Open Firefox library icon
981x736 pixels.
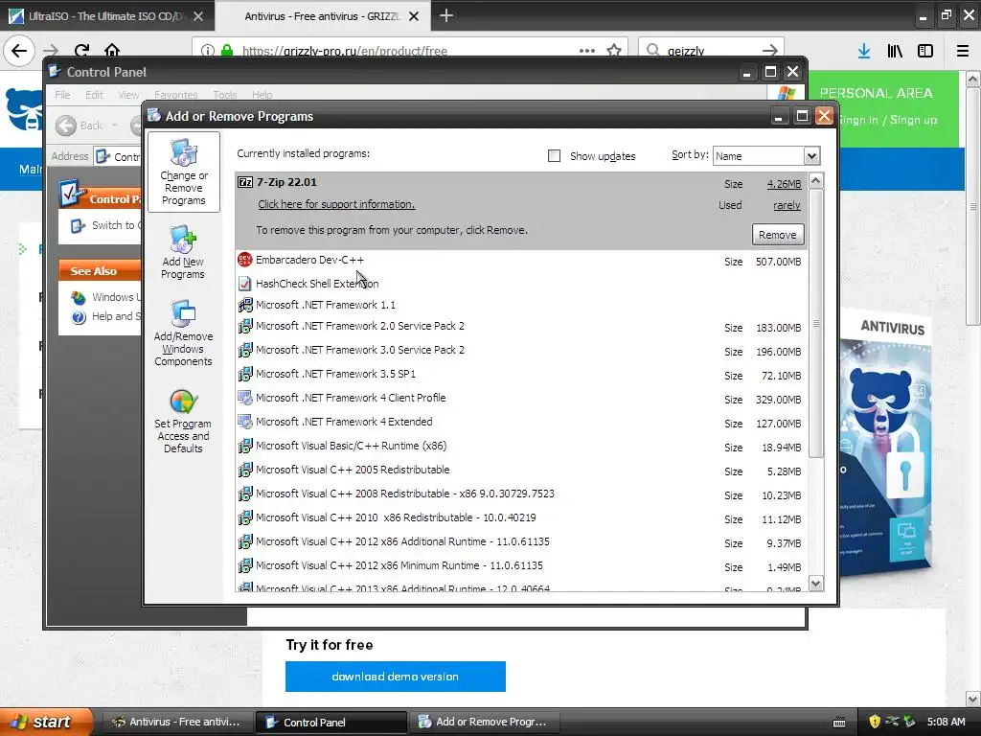coord(895,51)
